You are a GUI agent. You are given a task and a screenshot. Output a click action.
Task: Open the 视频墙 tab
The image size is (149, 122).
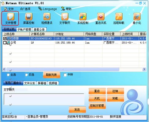[53, 83]
